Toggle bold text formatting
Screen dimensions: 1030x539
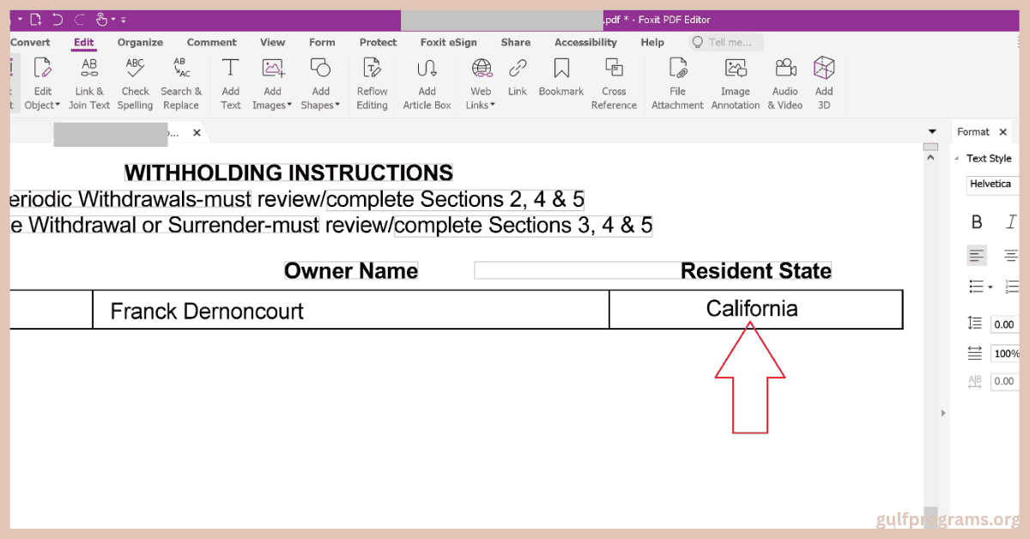[976, 221]
